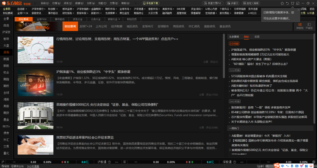Open the 民营经济促进法草案 article title
The width and height of the screenshot is (317, 168).
point(85,137)
